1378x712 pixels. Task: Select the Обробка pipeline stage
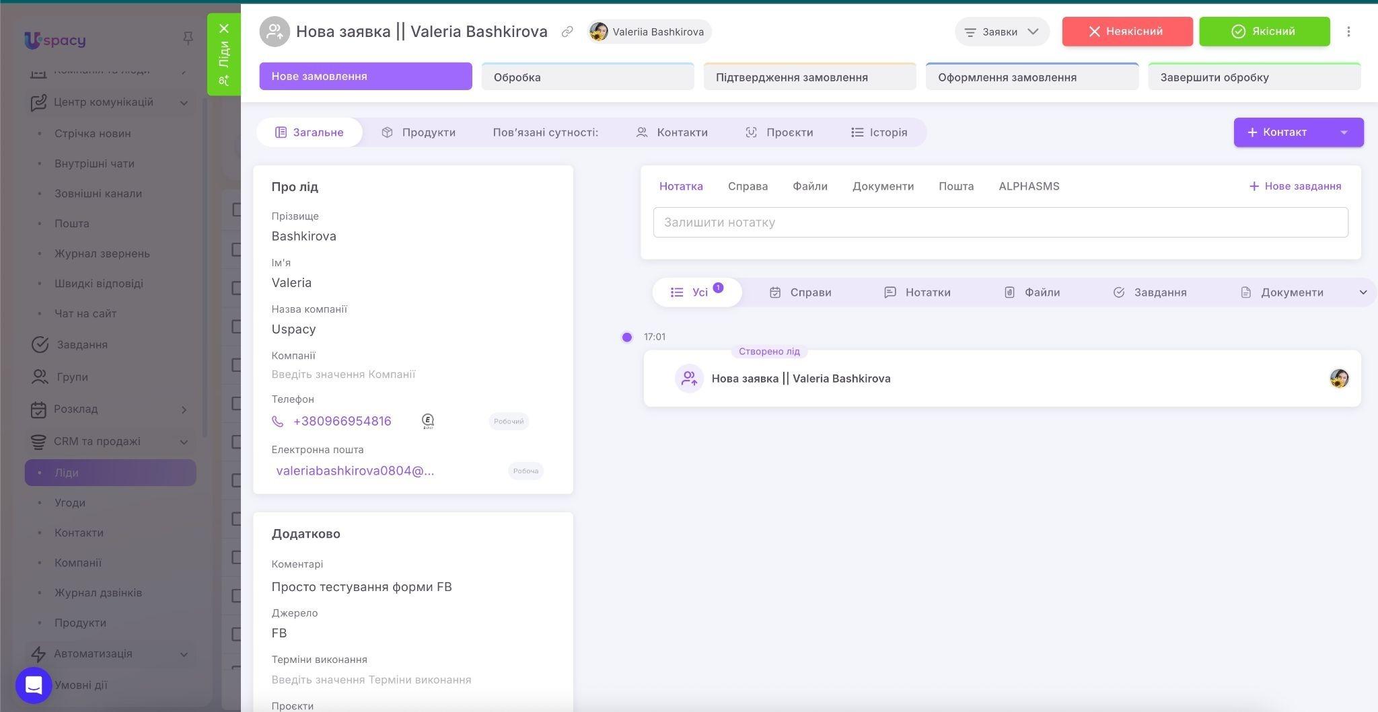tap(587, 77)
